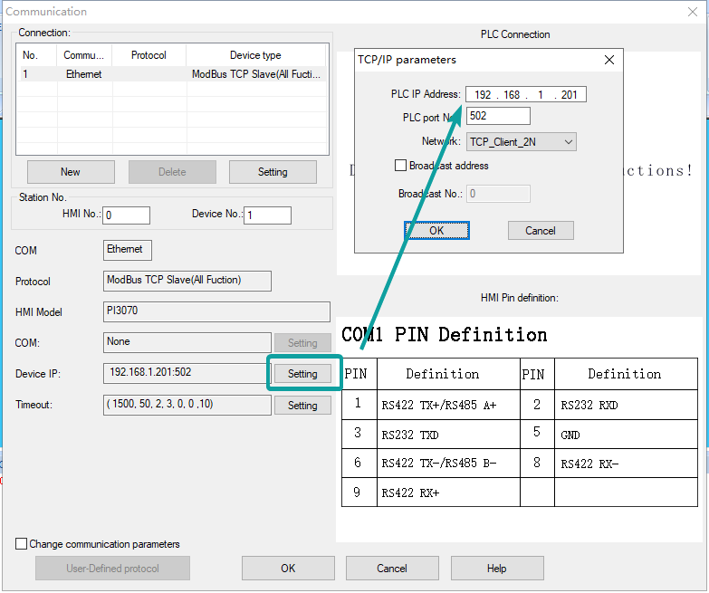This screenshot has width=709, height=593.
Task: Check Change communication parameters option
Action: (22, 544)
